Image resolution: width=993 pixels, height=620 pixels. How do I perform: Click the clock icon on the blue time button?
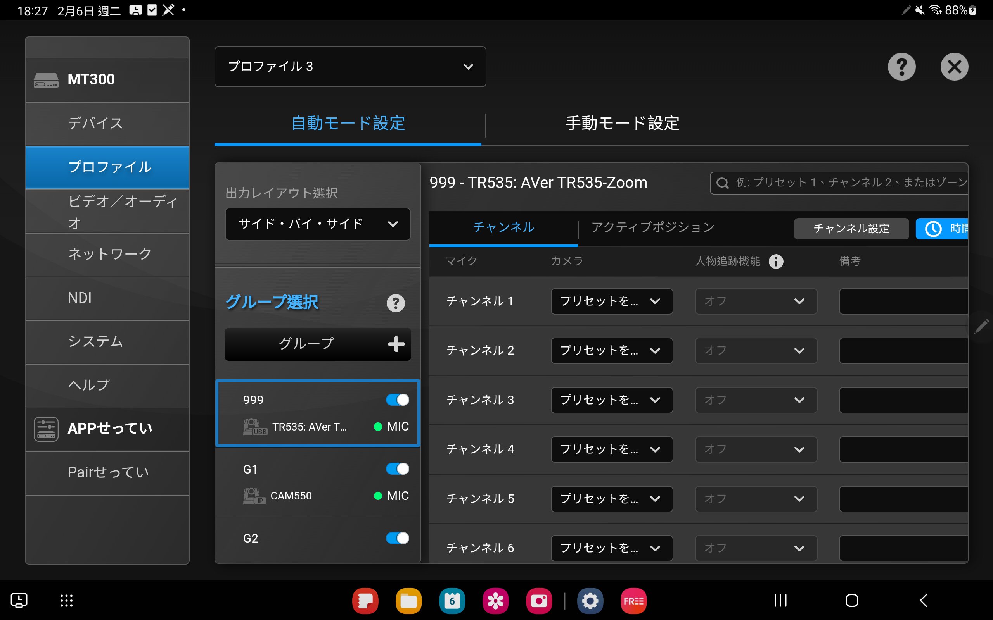click(x=933, y=229)
